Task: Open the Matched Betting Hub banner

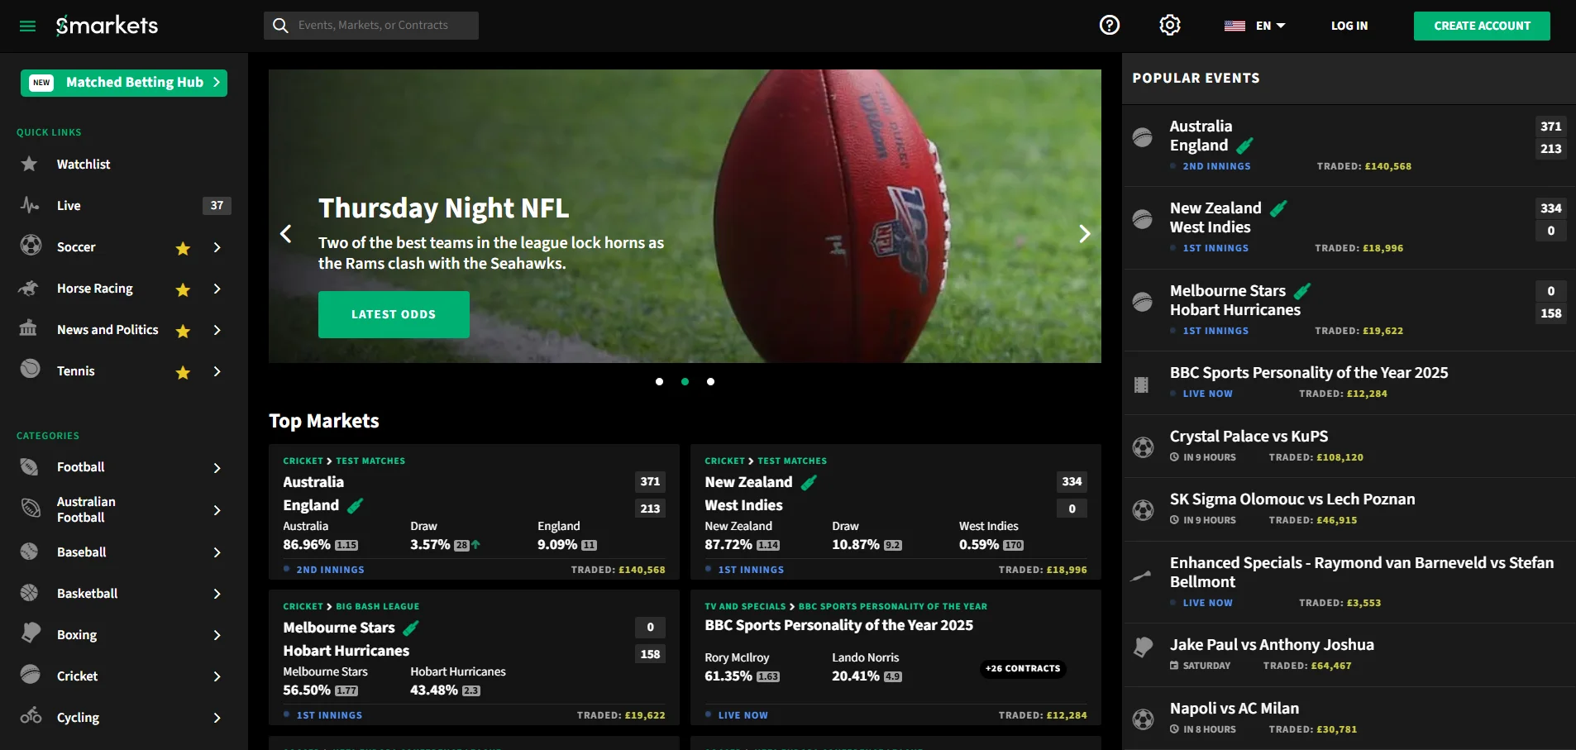Action: [124, 83]
